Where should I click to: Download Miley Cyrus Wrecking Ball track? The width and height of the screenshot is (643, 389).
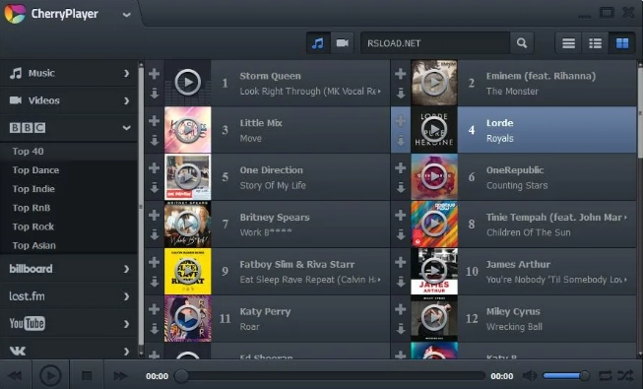click(400, 329)
